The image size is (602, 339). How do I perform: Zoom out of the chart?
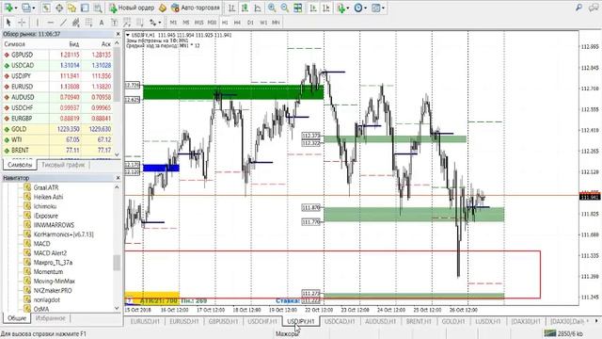[285, 8]
